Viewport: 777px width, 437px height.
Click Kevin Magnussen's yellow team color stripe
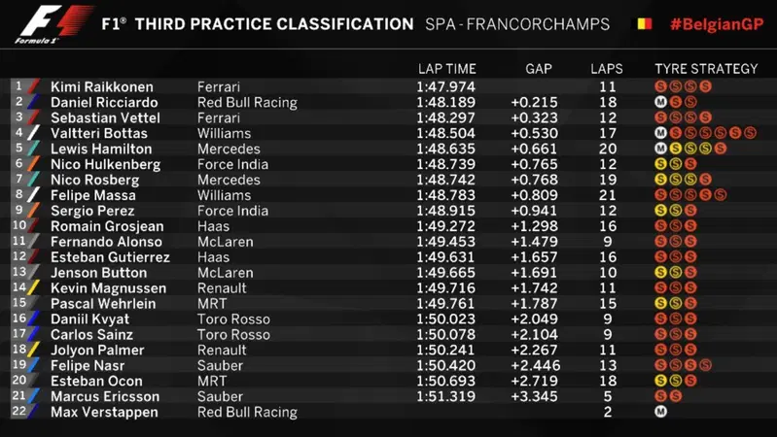pyautogui.click(x=33, y=288)
